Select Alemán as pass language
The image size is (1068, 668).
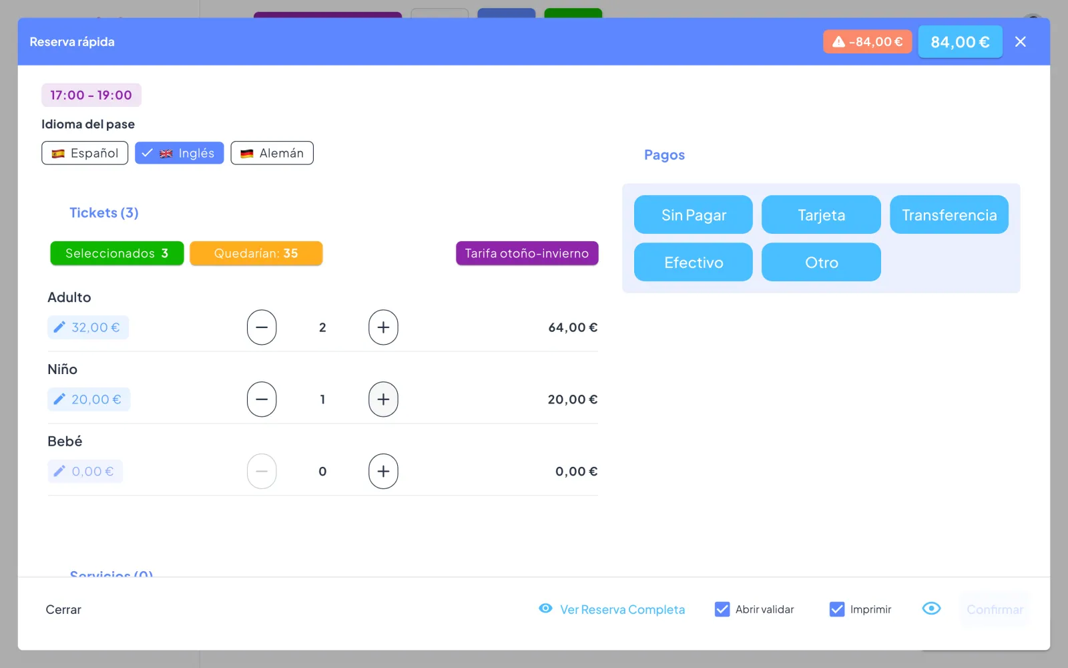pos(272,153)
